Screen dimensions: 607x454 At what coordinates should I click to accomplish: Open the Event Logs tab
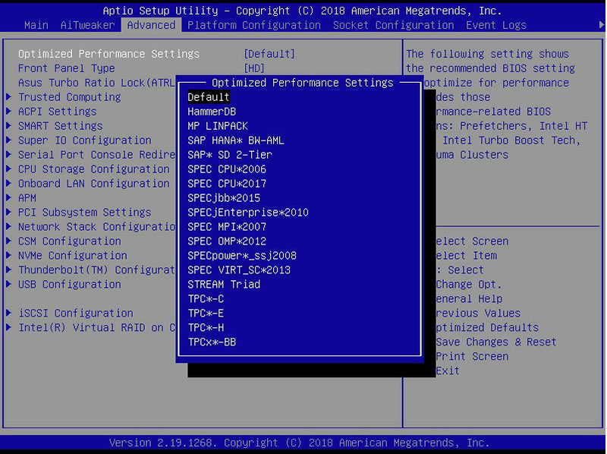[x=496, y=25]
